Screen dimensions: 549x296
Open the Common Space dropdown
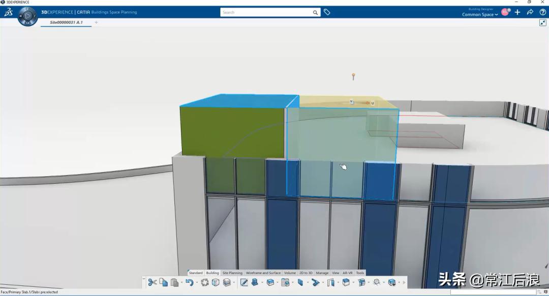pyautogui.click(x=480, y=15)
